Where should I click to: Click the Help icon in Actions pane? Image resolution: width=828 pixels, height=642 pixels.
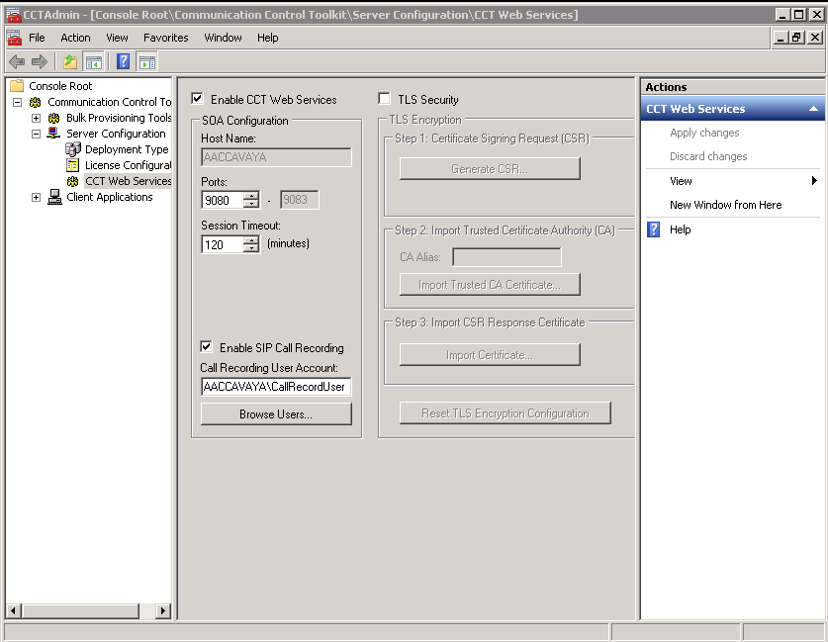point(653,229)
